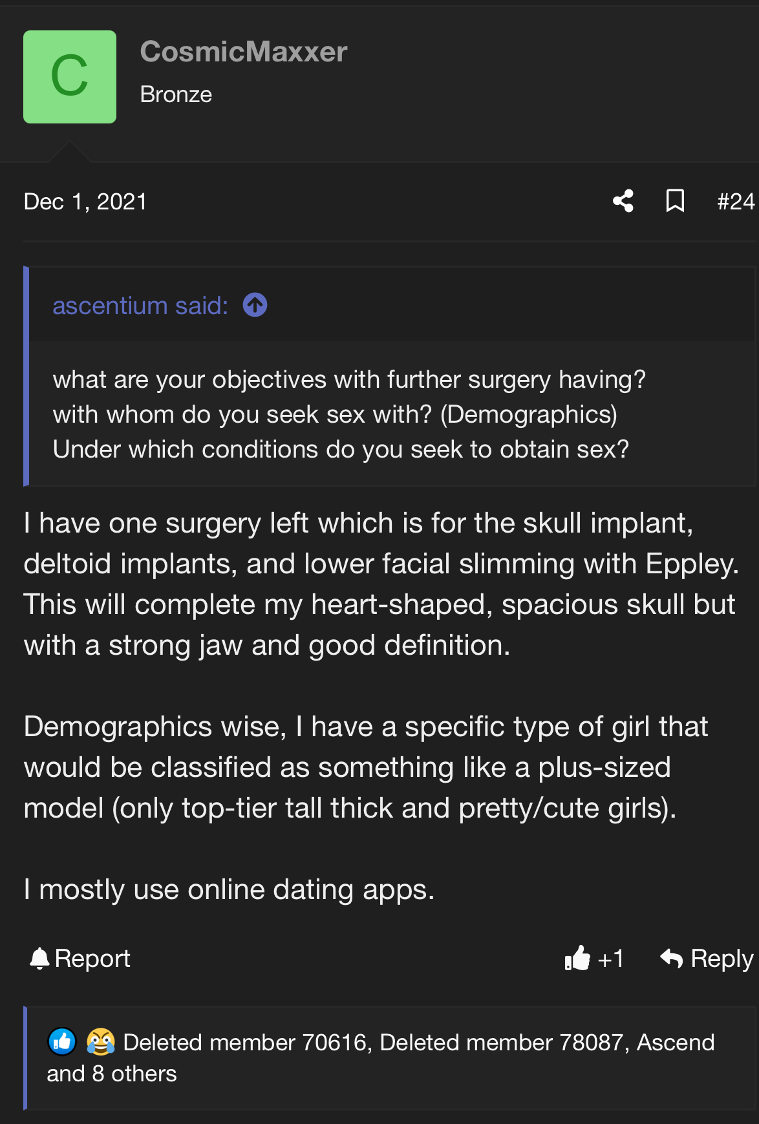Click the reply arrow icon
759x1124 pixels.
[672, 959]
